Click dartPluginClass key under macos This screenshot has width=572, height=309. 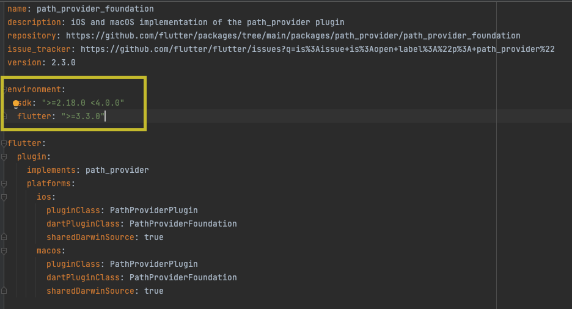[83, 278]
